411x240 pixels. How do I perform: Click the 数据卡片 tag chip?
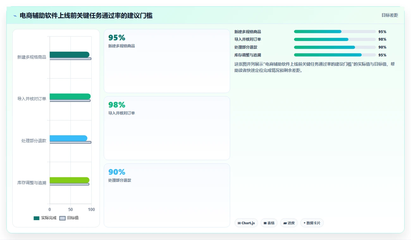point(312,223)
